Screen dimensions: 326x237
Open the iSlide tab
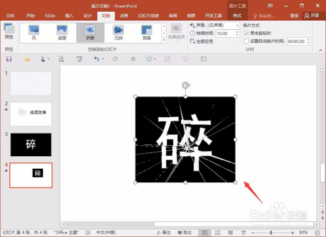pos(50,16)
